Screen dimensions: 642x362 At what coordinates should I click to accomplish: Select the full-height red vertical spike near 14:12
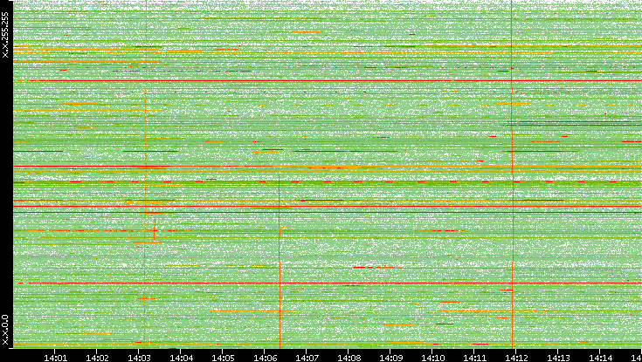[x=512, y=174]
